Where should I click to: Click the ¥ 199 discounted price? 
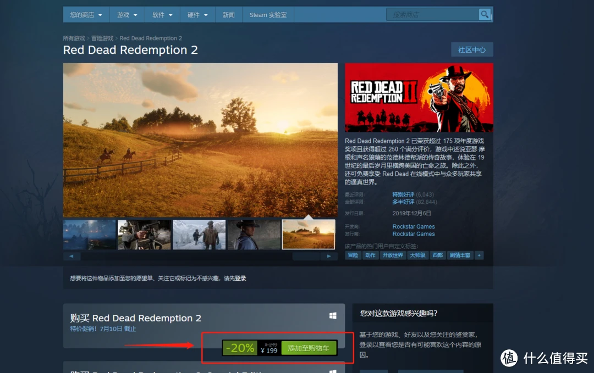[269, 351]
